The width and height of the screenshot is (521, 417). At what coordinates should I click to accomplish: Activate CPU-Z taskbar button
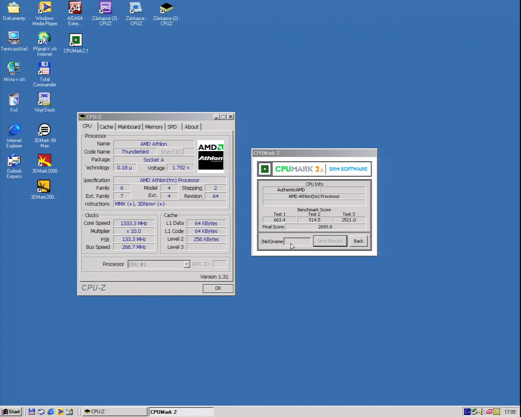point(114,412)
